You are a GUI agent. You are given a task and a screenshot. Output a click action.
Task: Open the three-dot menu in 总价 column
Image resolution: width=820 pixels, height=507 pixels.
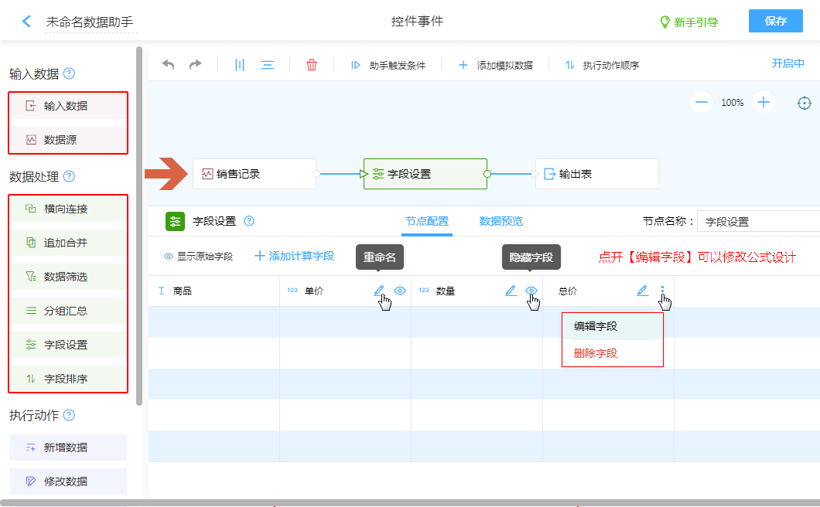(x=662, y=291)
